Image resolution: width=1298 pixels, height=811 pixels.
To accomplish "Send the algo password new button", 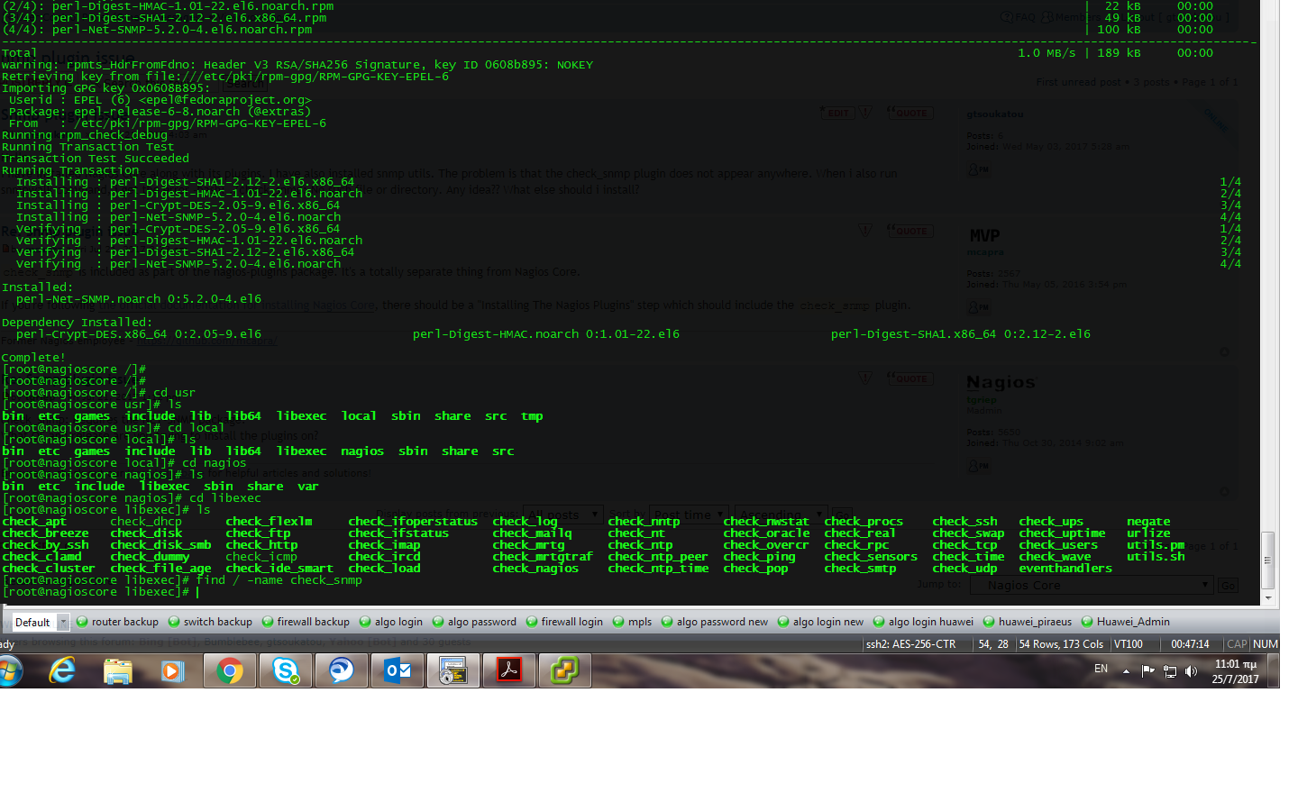I will 715,622.
